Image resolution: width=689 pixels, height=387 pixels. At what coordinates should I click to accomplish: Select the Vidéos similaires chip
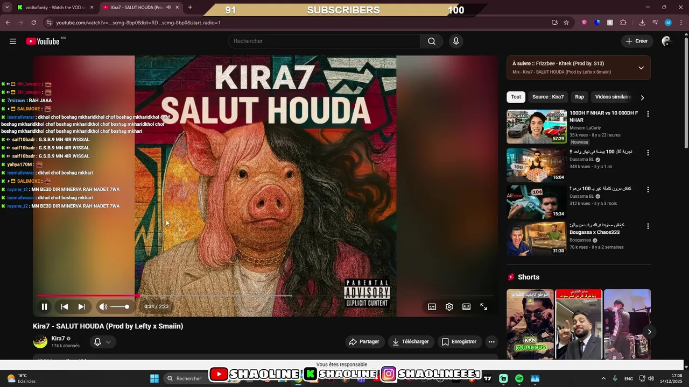click(613, 97)
